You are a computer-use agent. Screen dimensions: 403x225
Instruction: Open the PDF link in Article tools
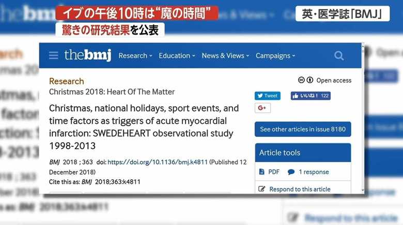point(274,172)
